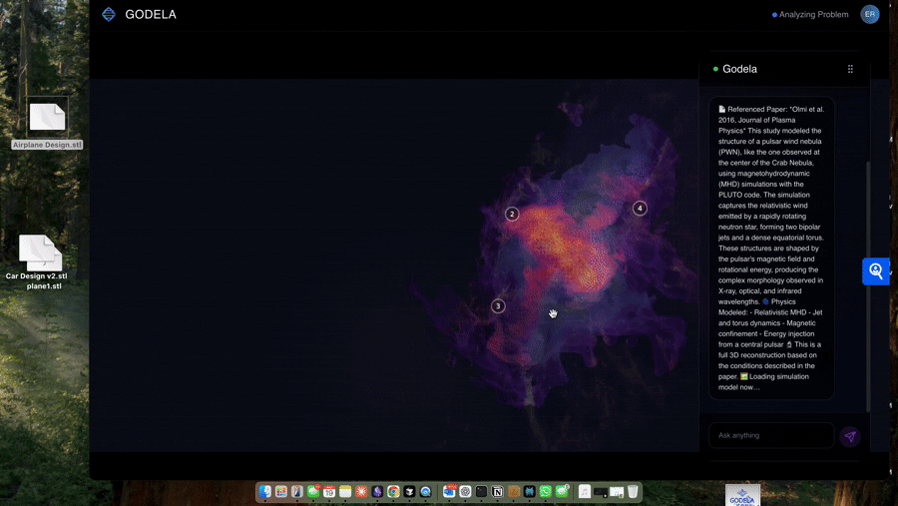Select Airplane Design.stl desktop file
898x506 pixels.
[x=47, y=119]
